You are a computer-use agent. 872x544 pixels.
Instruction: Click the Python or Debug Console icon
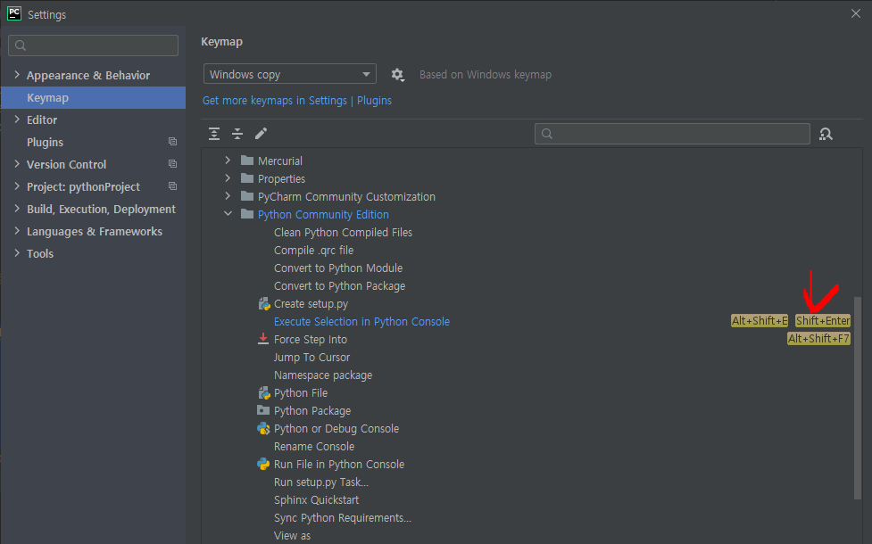[263, 428]
